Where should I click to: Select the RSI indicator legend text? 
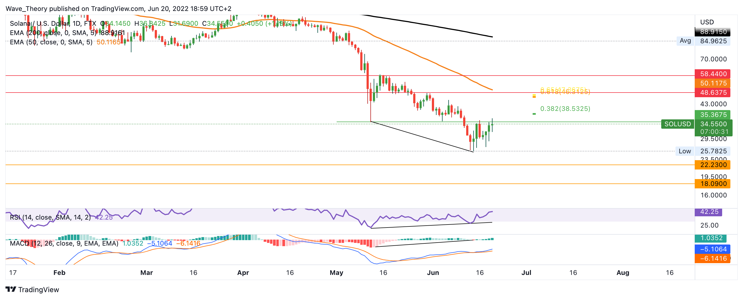point(50,217)
